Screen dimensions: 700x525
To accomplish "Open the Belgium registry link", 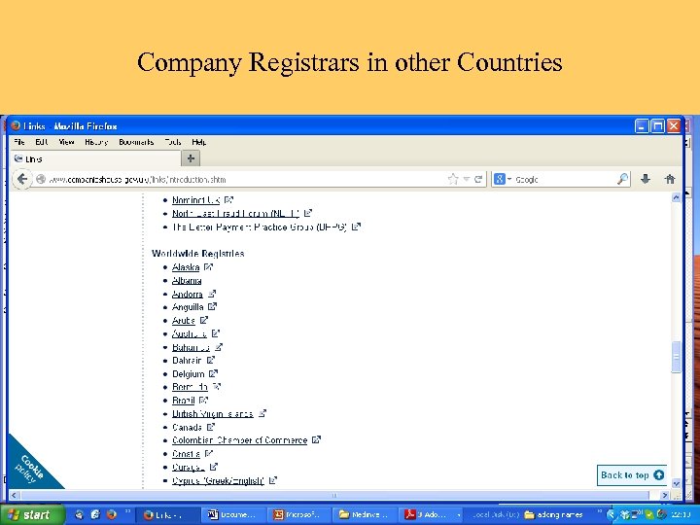I will [189, 373].
